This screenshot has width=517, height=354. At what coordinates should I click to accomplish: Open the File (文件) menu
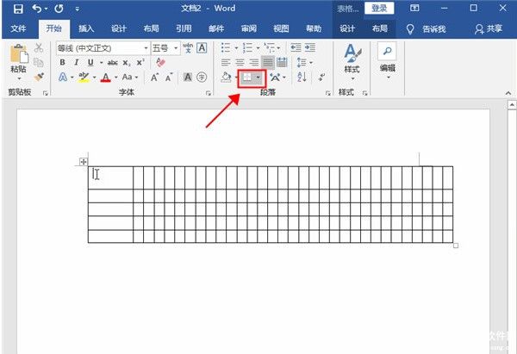tap(18, 28)
